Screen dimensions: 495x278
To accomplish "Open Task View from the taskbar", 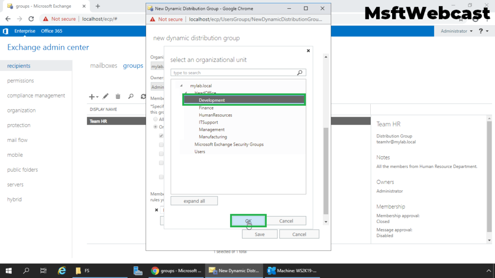I will (43, 271).
